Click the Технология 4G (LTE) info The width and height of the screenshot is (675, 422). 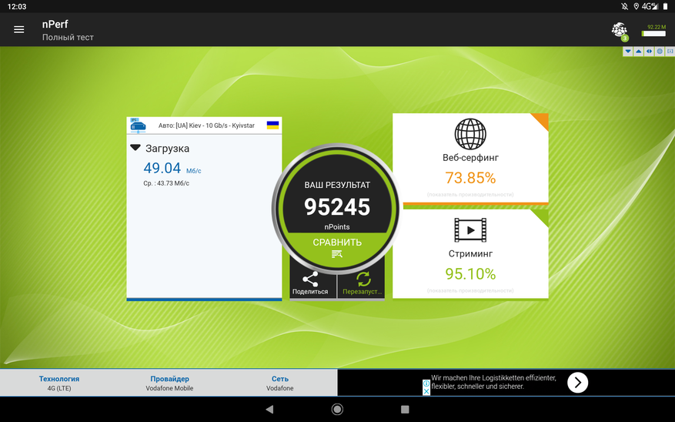coord(59,383)
